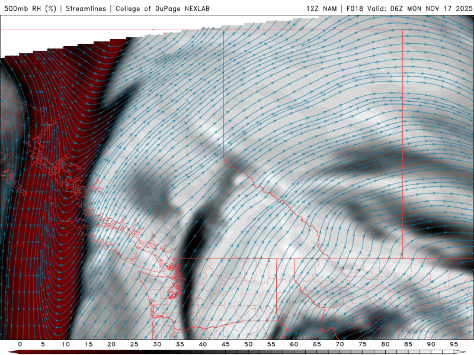Select the "15" value on the scale

pyautogui.click(x=88, y=344)
